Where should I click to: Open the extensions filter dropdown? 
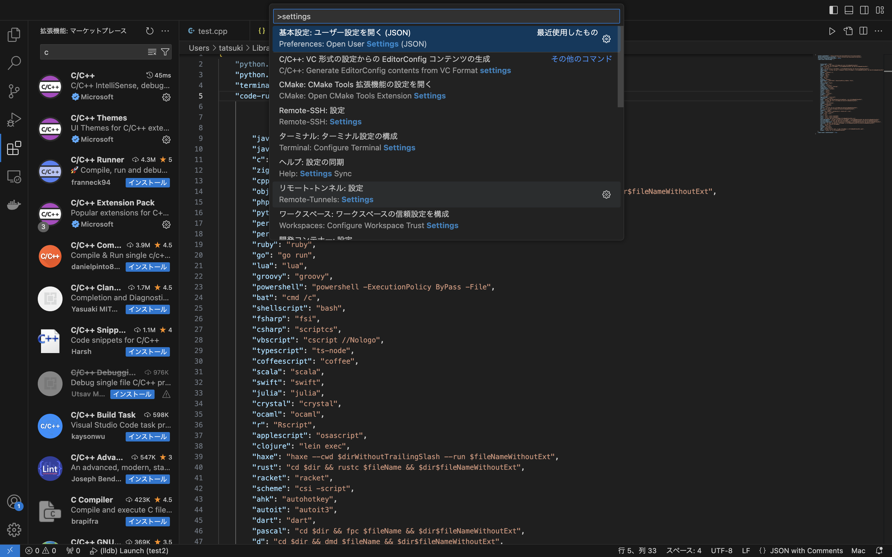[165, 52]
